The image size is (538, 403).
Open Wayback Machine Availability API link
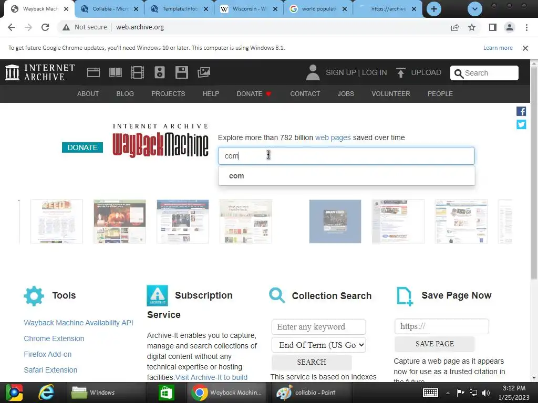click(x=78, y=323)
